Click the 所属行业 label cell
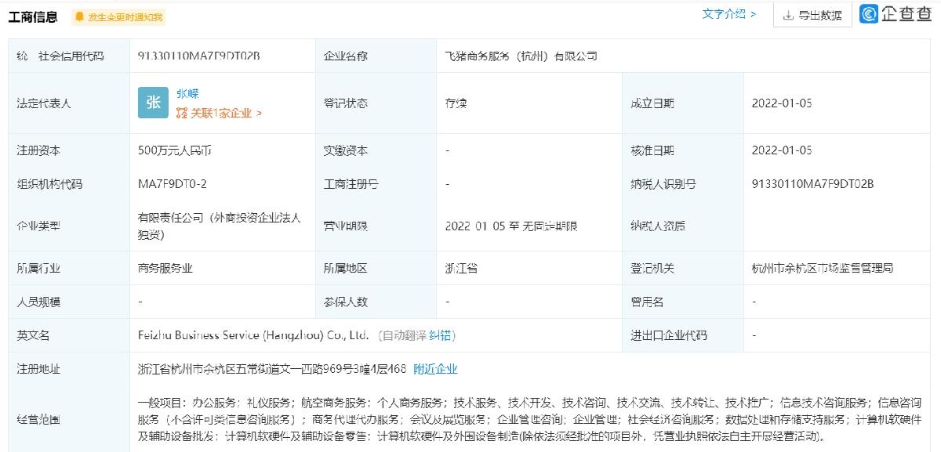 click(x=69, y=268)
